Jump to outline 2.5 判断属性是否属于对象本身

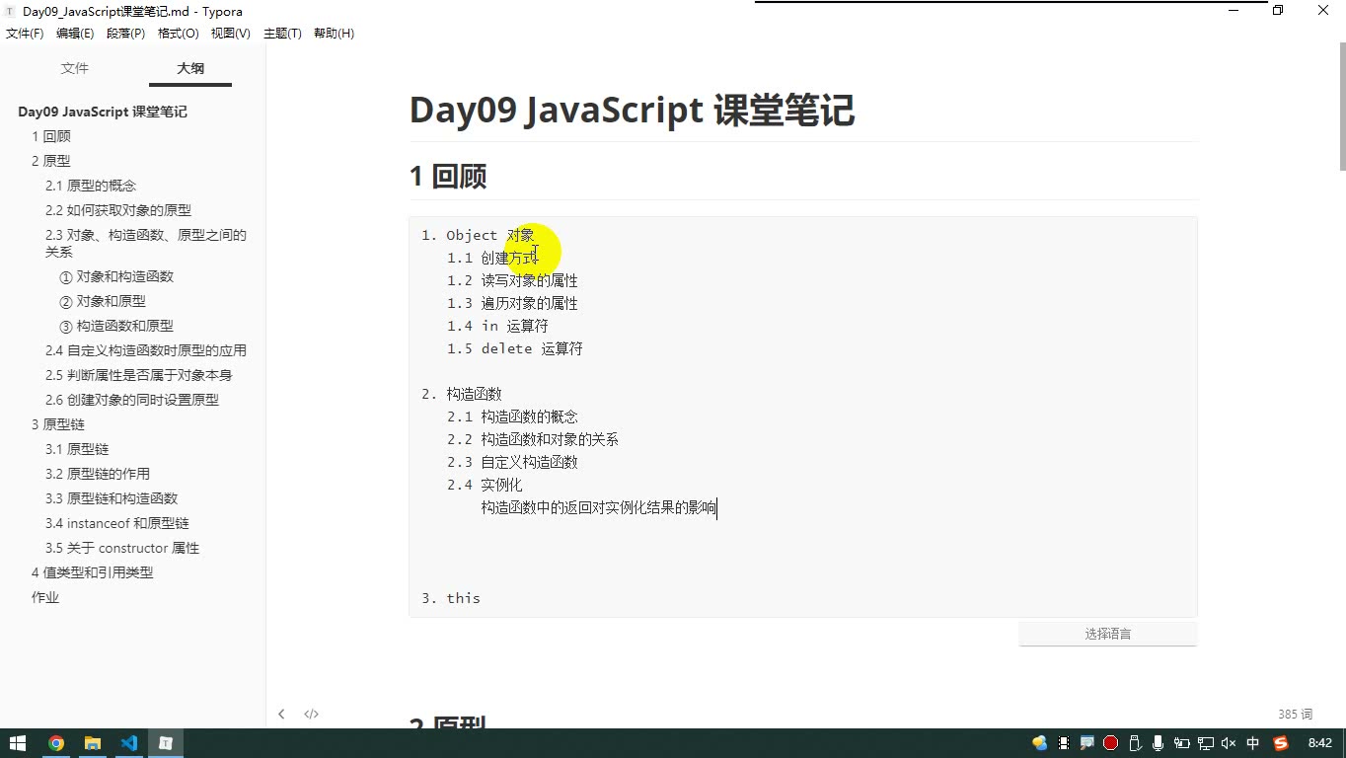(139, 375)
